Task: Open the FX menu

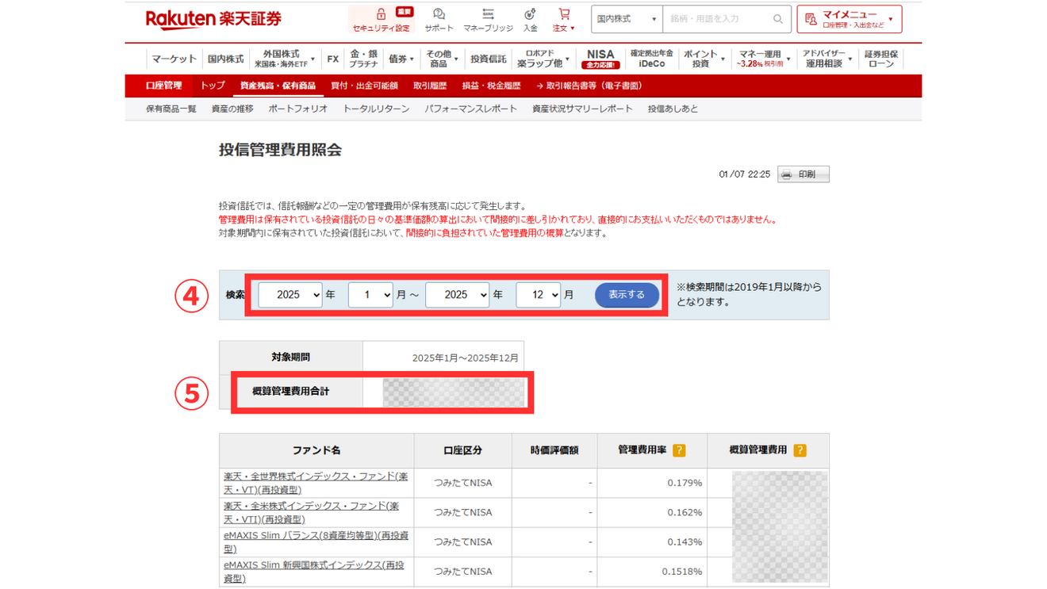Action: pos(332,59)
